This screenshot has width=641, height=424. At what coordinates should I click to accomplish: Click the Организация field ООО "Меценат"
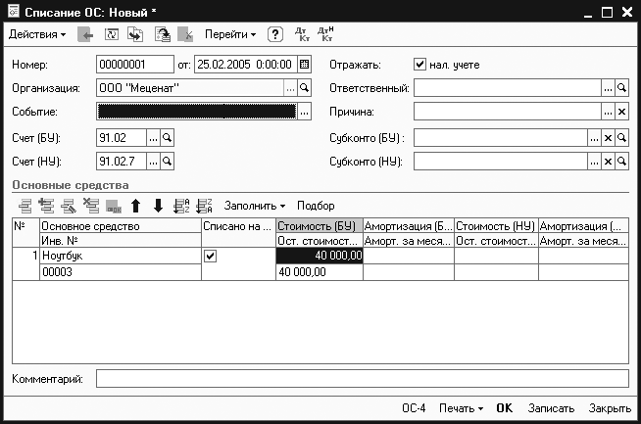[x=190, y=88]
